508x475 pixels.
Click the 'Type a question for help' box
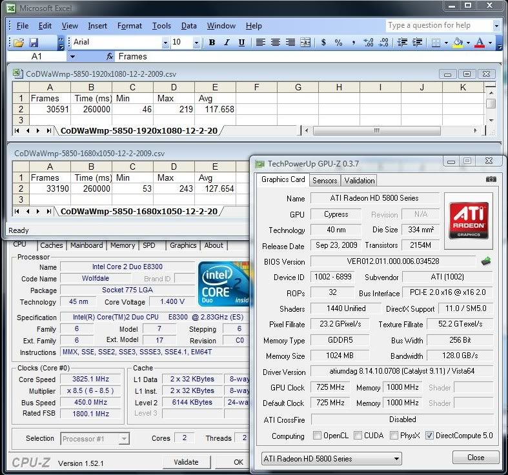(440, 25)
